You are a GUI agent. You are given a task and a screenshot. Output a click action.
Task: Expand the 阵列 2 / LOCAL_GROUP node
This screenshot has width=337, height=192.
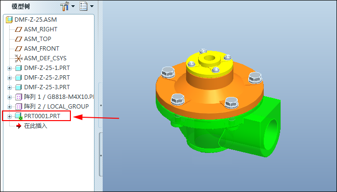coord(9,107)
